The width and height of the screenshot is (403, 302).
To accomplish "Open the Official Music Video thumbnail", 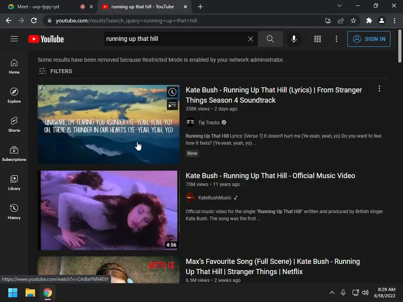I will click(x=109, y=210).
